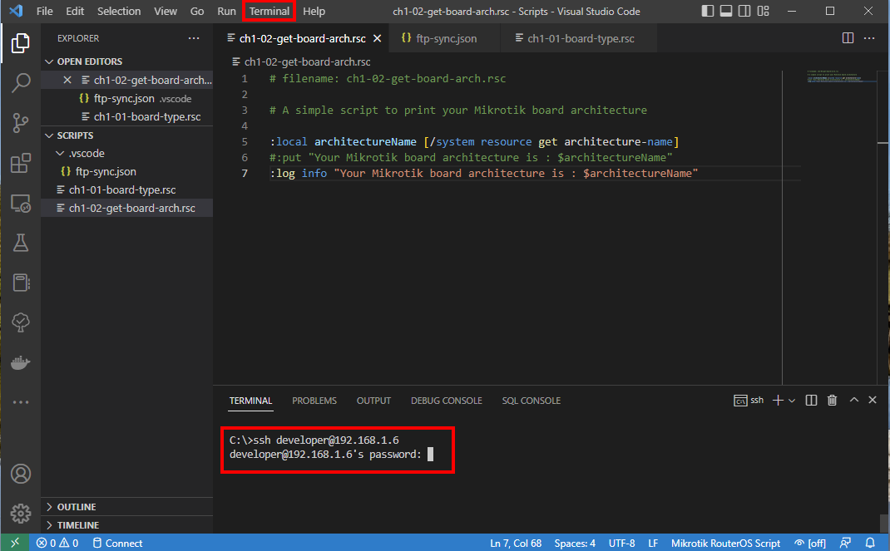Open the Docker view

[21, 363]
